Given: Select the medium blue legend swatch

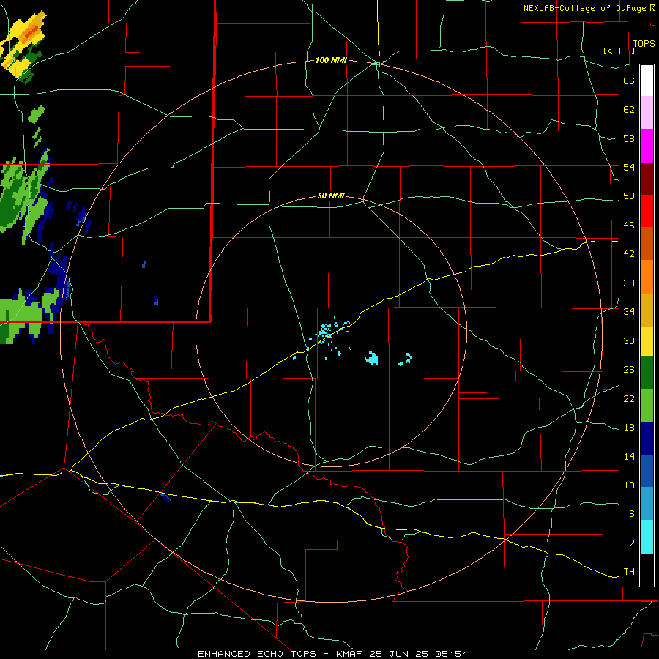Looking at the screenshot, I should [647, 471].
